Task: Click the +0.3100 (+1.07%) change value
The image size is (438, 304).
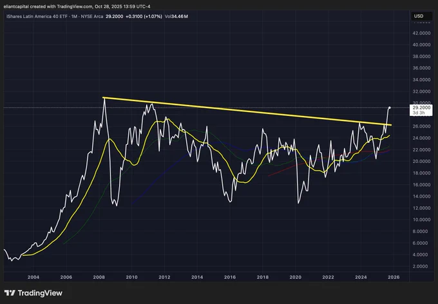Action: [x=144, y=17]
